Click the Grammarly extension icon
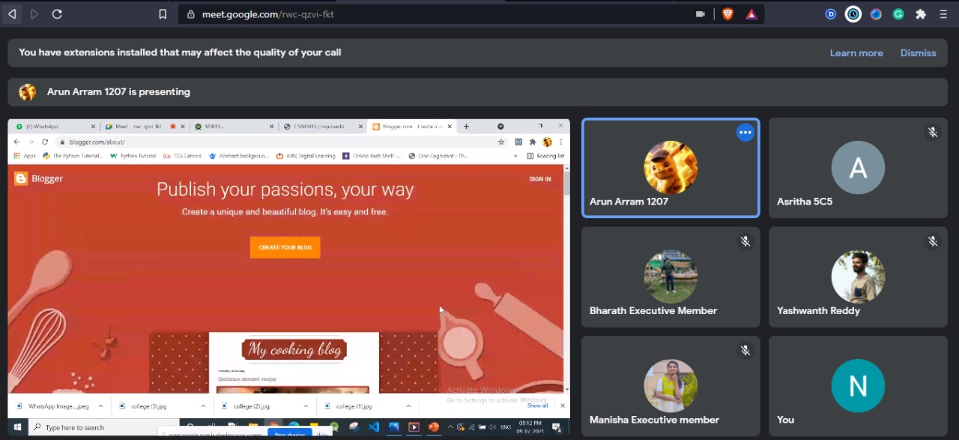This screenshot has height=440, width=959. pyautogui.click(x=898, y=13)
